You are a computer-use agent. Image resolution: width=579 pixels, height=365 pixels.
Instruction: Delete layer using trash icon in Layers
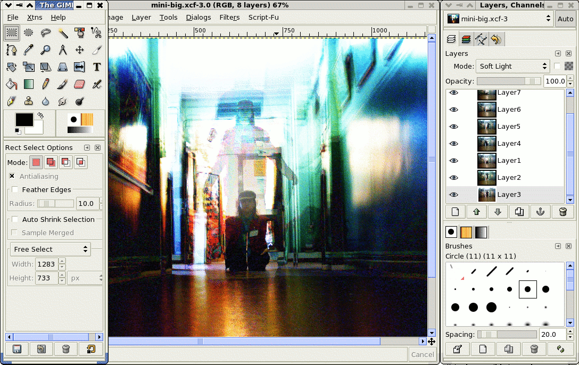pos(563,212)
